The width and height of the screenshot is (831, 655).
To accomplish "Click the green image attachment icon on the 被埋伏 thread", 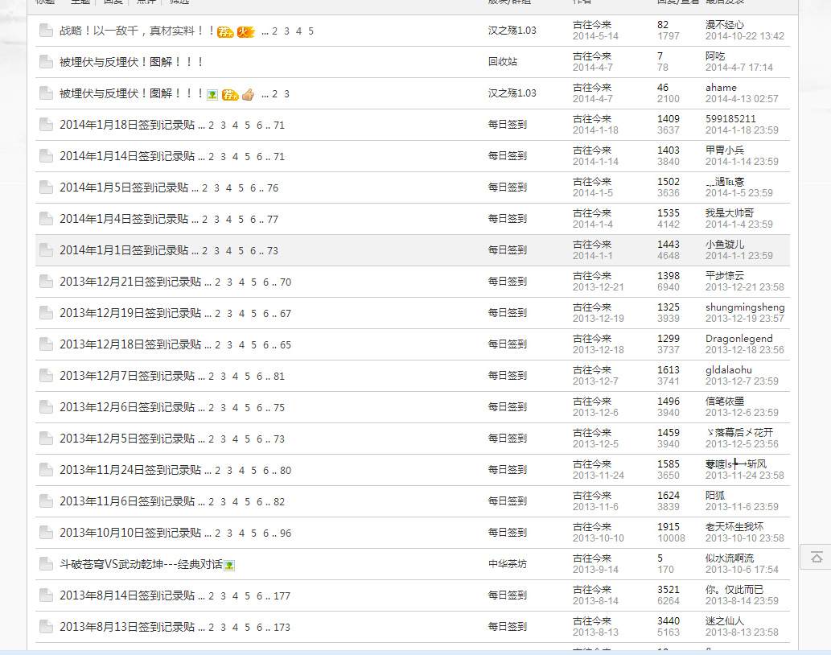I will (x=212, y=94).
